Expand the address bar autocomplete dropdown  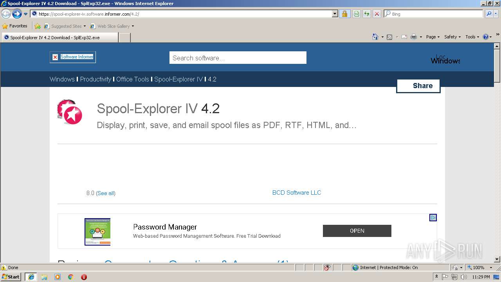335,14
